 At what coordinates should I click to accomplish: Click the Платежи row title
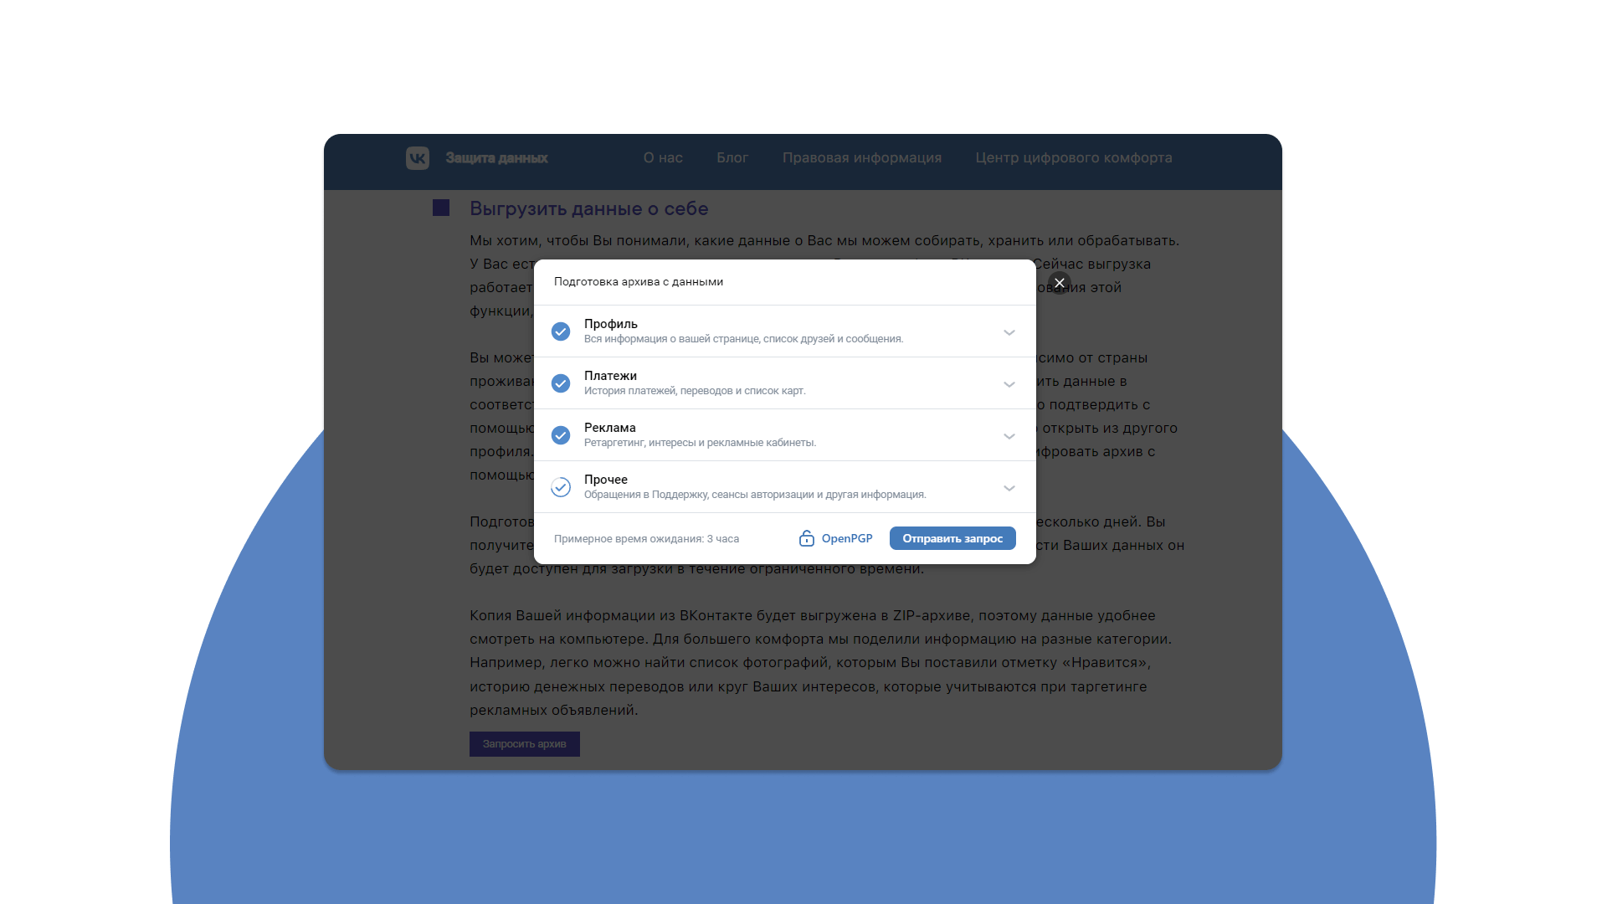point(610,376)
